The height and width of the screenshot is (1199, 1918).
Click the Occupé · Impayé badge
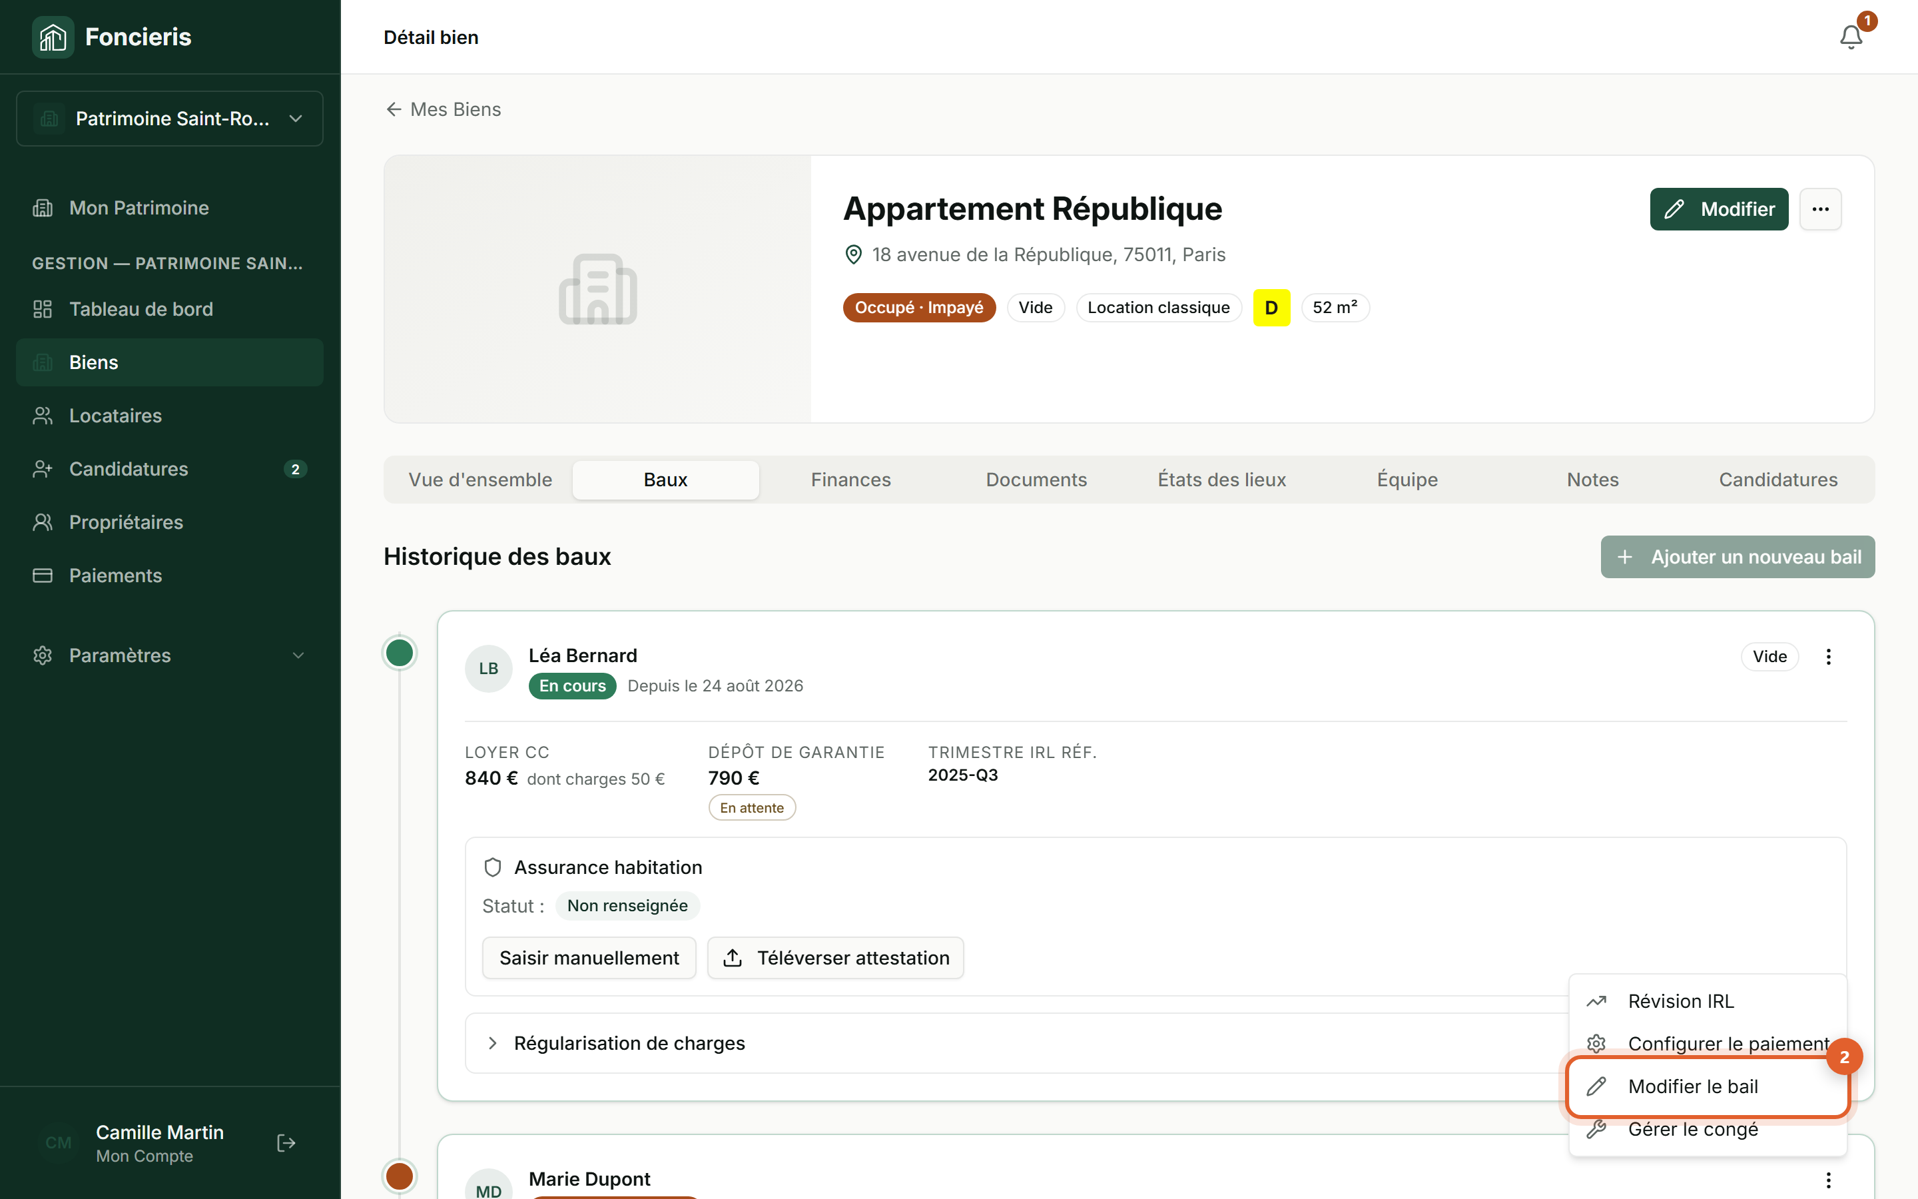tap(918, 308)
